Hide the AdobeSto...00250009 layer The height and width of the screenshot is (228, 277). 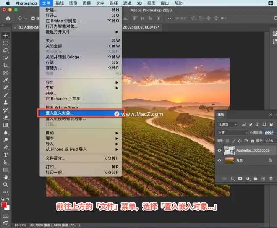(220, 151)
